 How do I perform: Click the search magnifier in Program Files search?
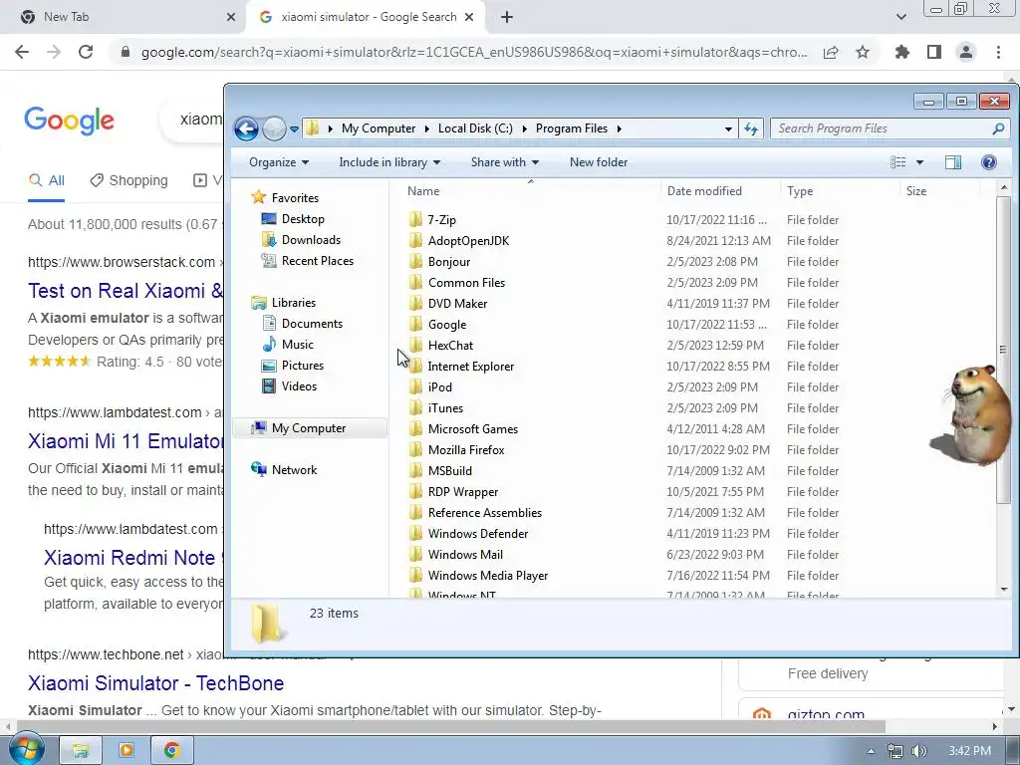998,128
